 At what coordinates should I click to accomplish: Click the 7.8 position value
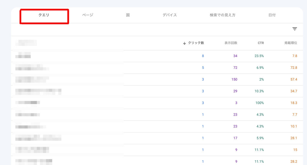[295, 56]
